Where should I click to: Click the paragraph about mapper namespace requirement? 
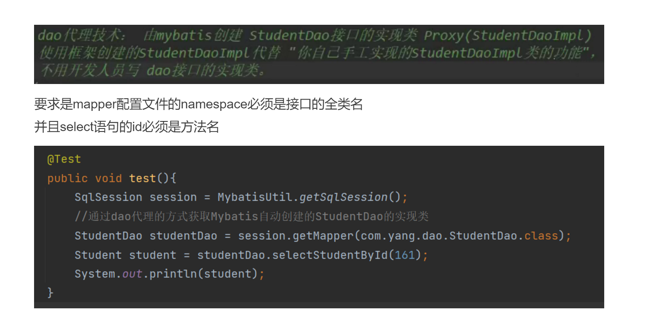[198, 104]
